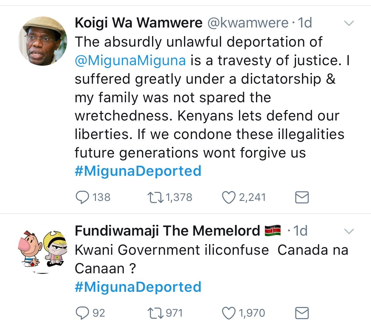Share Fundiwamaji's tweet via message envelope
Screen dimensions: 371x325
coord(302,313)
